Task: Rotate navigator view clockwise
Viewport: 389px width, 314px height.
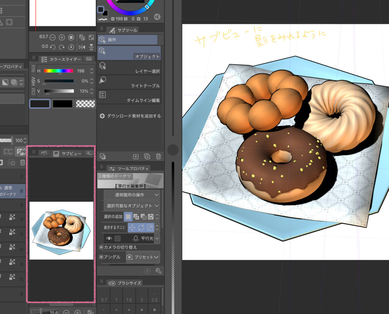Action: coord(62,47)
